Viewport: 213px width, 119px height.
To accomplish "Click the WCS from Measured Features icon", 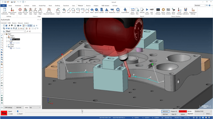I will point(49,11).
